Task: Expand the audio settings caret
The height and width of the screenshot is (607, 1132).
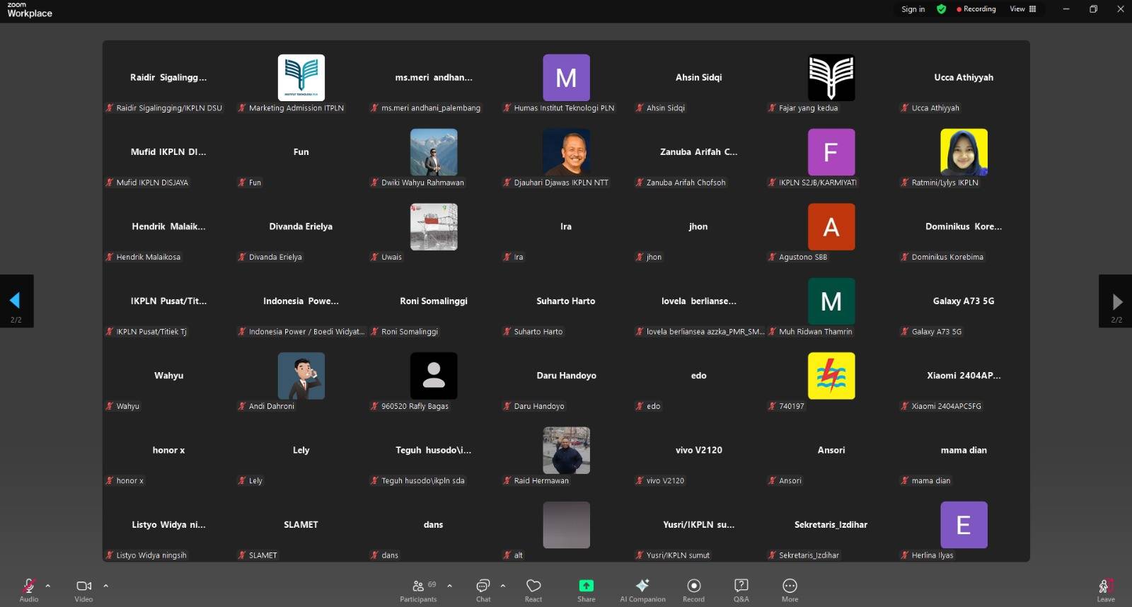Action: 48,586
